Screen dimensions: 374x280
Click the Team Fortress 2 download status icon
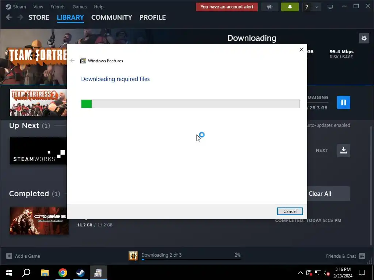point(133,256)
